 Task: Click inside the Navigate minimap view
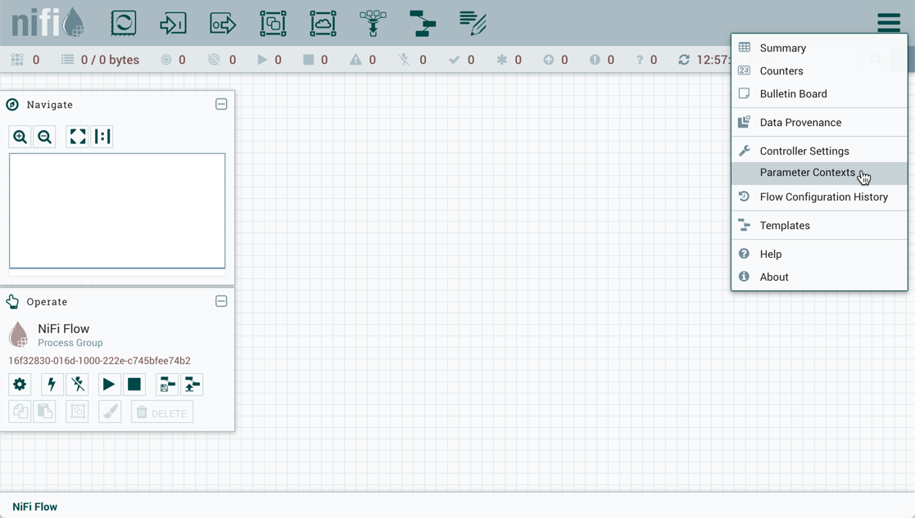117,211
